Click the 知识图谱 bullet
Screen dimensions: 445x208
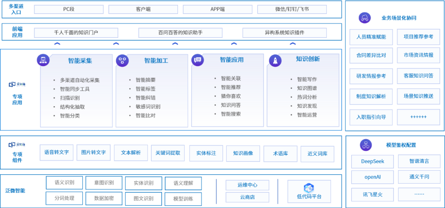click(x=307, y=88)
